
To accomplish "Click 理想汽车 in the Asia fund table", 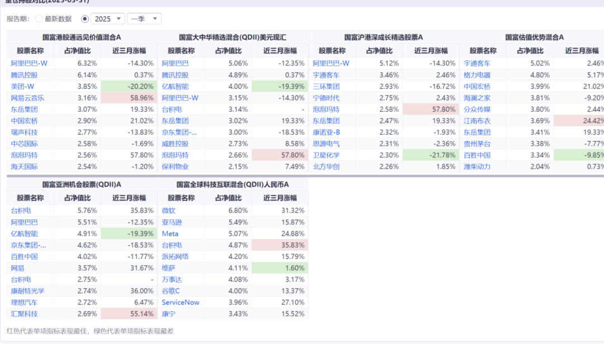I will tap(23, 302).
